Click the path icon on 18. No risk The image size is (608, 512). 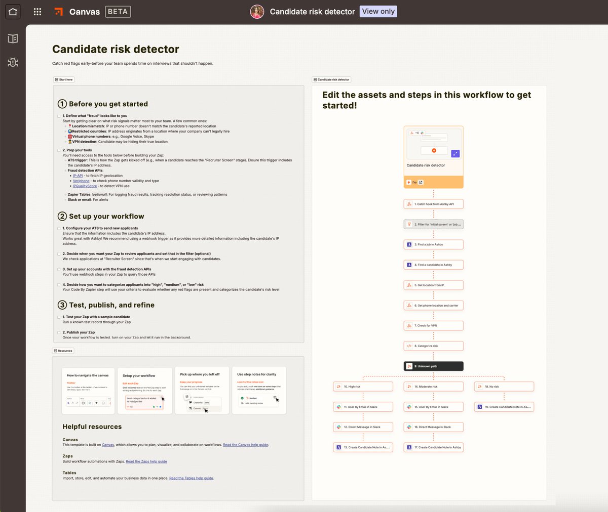[x=480, y=387]
